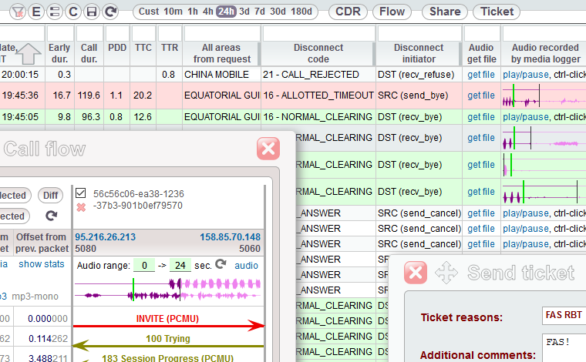Click play/pause in 19:45:05 row
The image size is (586, 362).
pyautogui.click(x=526, y=117)
